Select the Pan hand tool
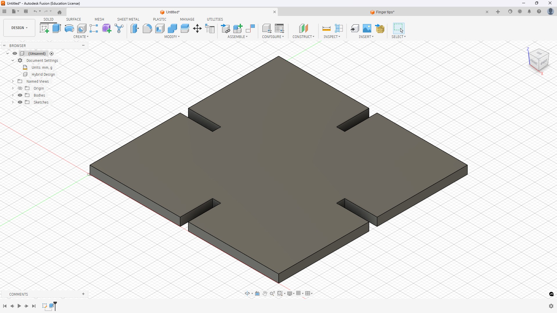This screenshot has height=313, width=557. point(265,294)
